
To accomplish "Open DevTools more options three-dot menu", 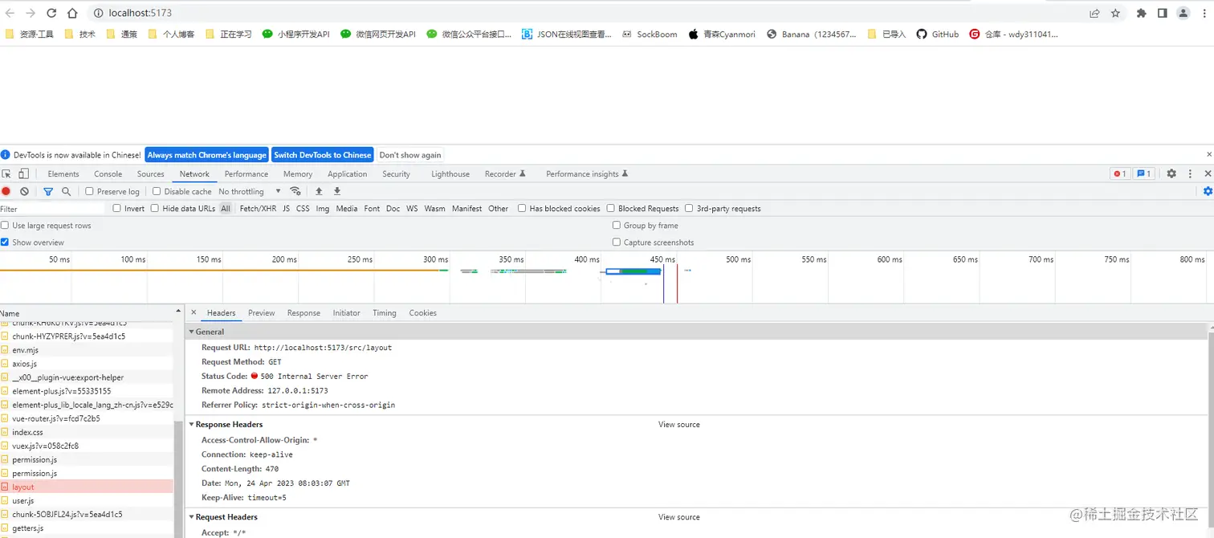I will pos(1191,173).
